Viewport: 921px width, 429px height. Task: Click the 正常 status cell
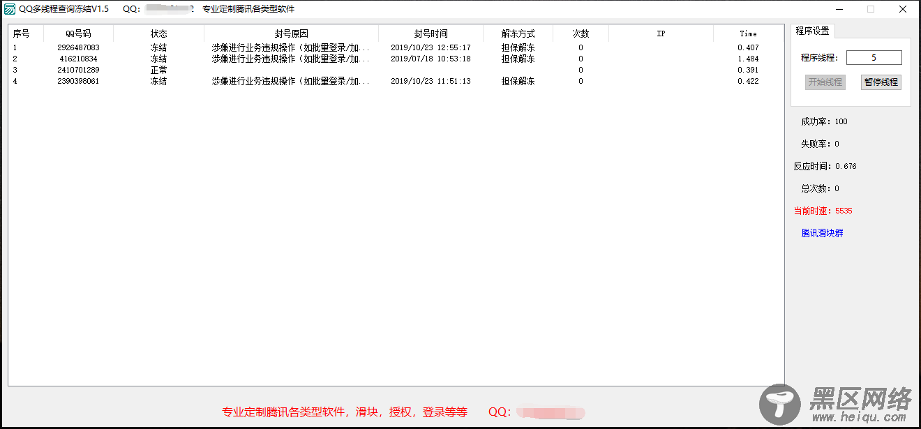tap(158, 70)
